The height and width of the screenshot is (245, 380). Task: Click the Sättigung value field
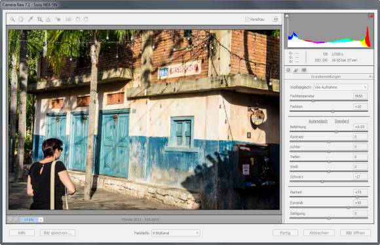coord(360,214)
